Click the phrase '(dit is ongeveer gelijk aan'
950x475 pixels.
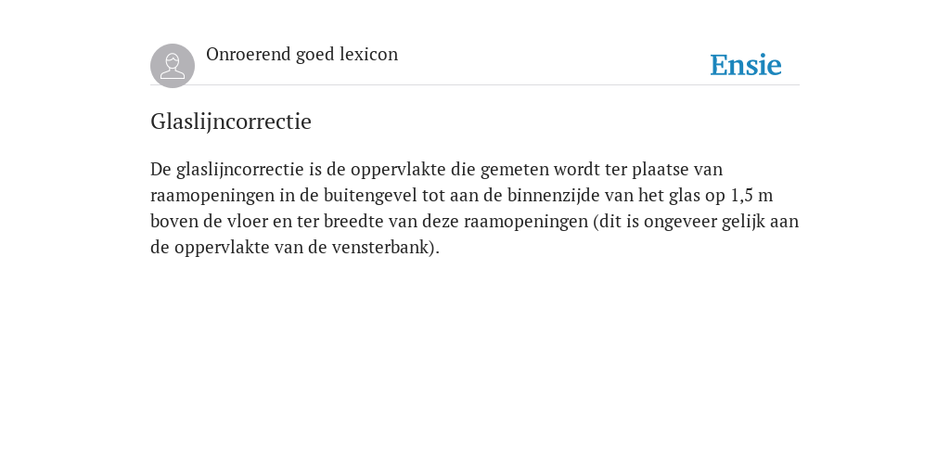[x=696, y=222]
